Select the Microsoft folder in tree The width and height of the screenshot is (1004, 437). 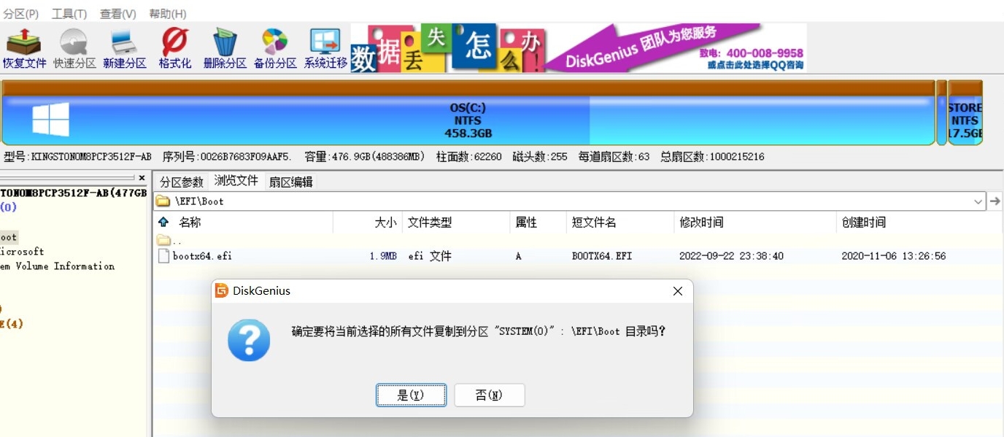[22, 251]
